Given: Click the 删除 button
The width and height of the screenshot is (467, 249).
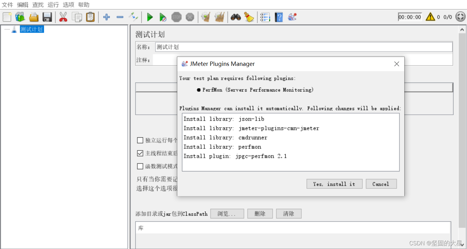Looking at the screenshot, I should pos(260,214).
